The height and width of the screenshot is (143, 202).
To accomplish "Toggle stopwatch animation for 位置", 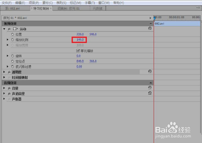I will (12, 34).
